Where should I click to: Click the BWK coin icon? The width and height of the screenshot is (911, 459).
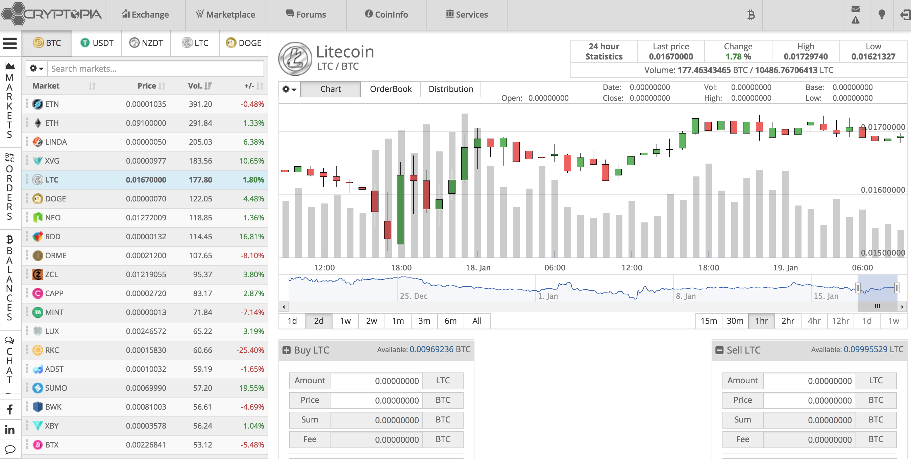click(x=38, y=407)
